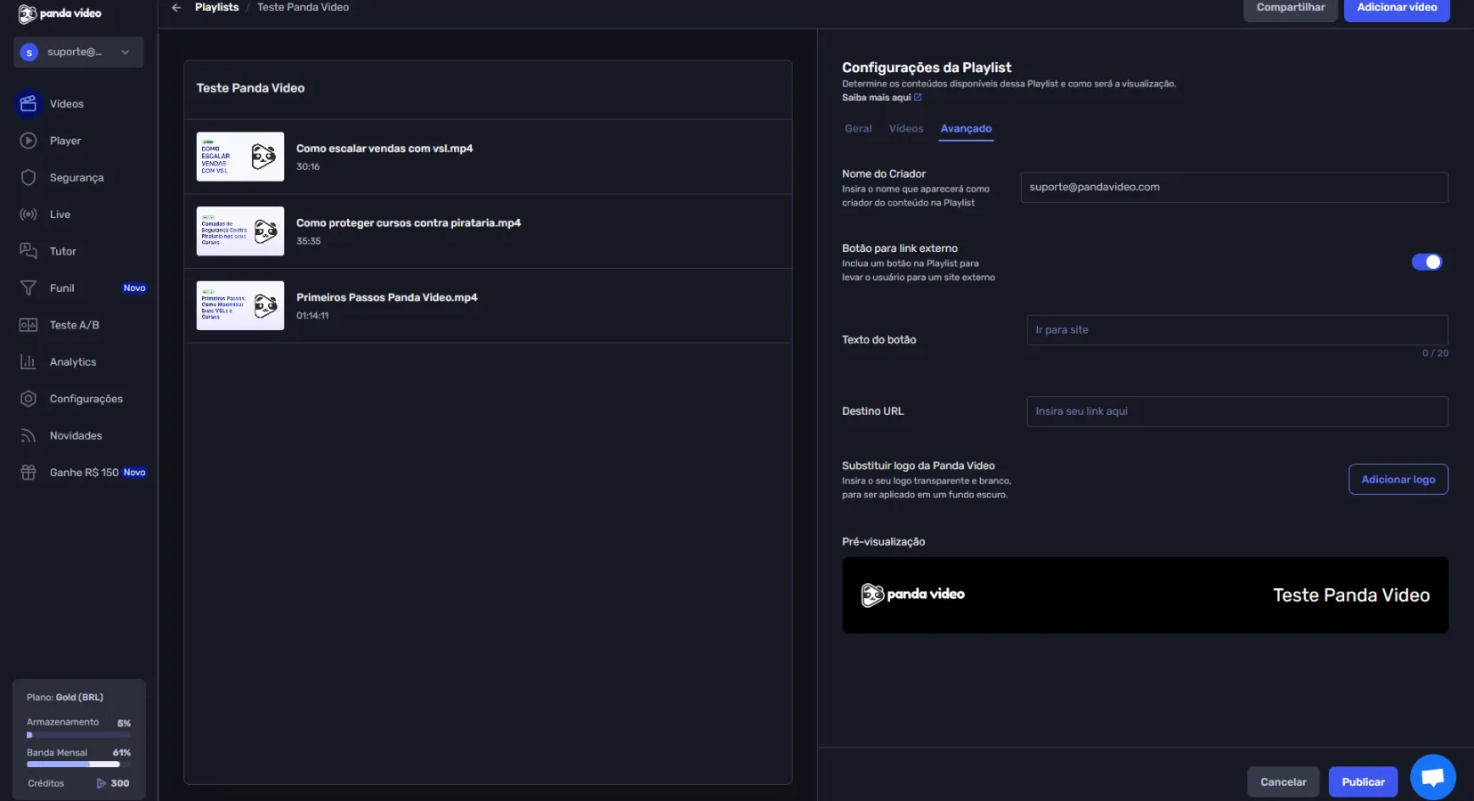Click the Publicar button
The height and width of the screenshot is (801, 1474).
point(1364,782)
